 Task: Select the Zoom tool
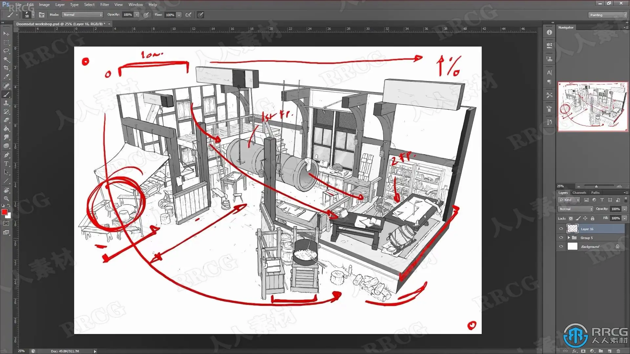tap(6, 199)
